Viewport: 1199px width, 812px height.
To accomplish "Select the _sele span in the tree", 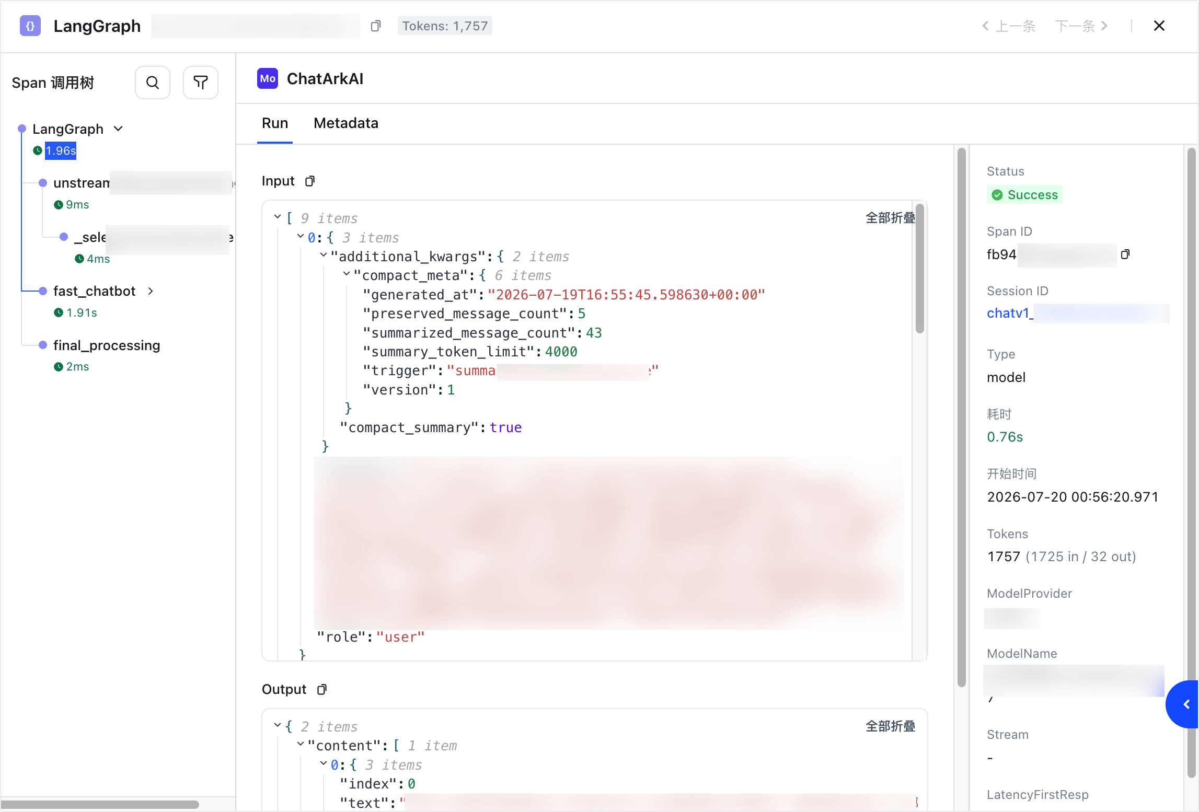I will 90,237.
